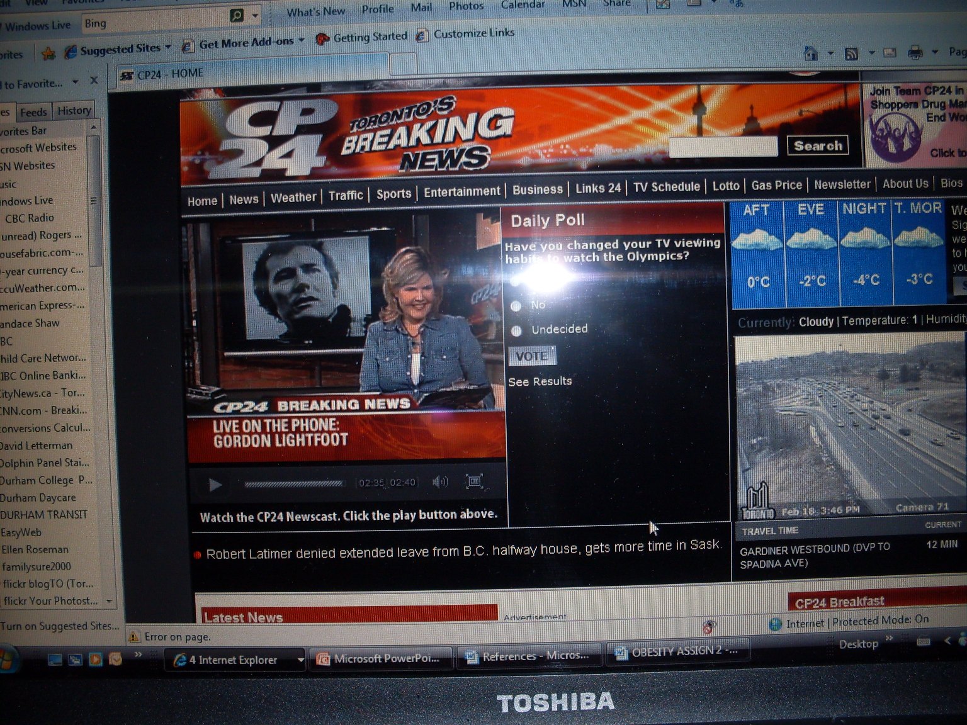
Task: Open the DURHAM TRANSIT favorite
Action: [x=43, y=515]
